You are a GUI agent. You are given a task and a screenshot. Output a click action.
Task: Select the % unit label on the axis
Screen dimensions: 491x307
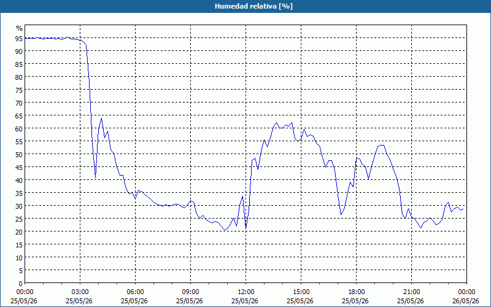click(20, 28)
